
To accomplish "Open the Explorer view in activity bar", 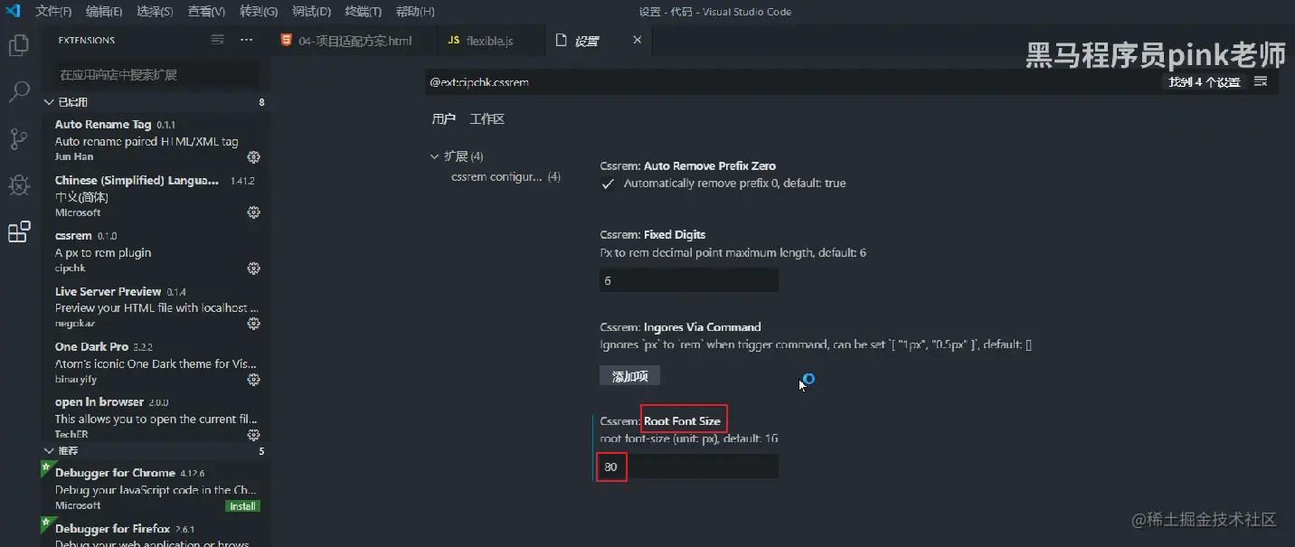I will [19, 45].
